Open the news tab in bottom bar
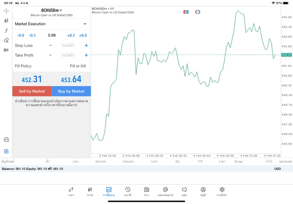The width and height of the screenshot is (293, 204). coord(146,192)
